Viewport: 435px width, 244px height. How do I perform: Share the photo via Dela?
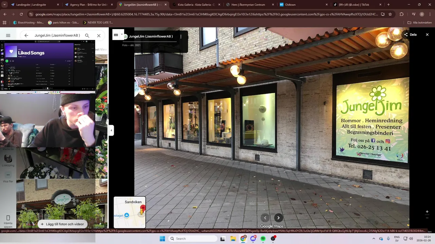pos(410,35)
